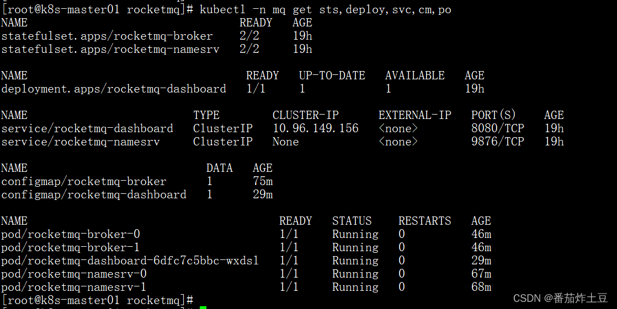Select pod/rocketmq-broker-0 name
The width and height of the screenshot is (617, 309).
pos(71,235)
